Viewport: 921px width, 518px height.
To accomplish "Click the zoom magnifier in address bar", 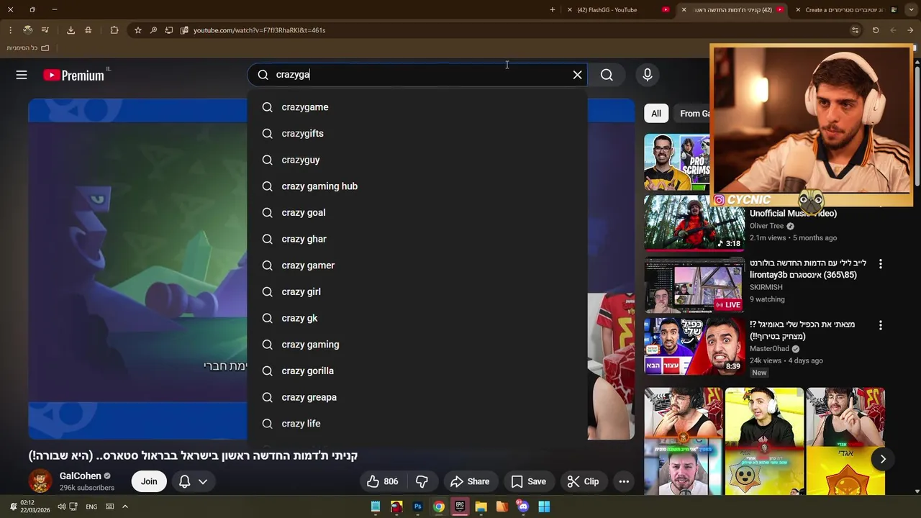I will [153, 30].
